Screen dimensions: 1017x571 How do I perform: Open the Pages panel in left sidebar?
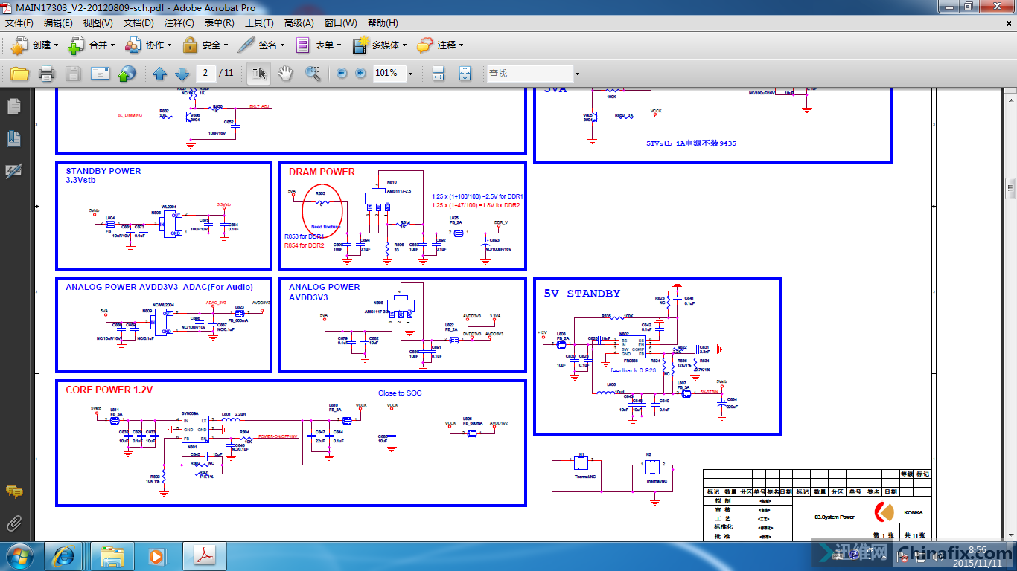[x=13, y=106]
